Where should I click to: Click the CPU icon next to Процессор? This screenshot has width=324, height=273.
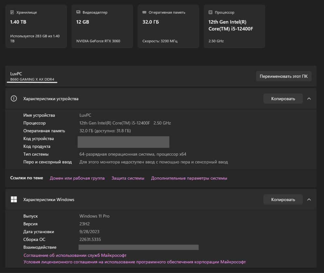[x=210, y=12]
